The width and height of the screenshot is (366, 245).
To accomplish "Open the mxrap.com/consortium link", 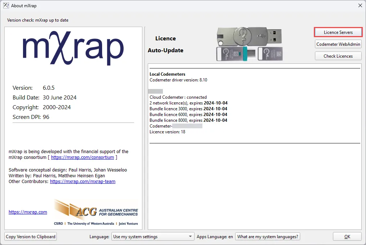I will click(82, 157).
